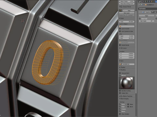Screen dimensions: 157x117
Task: Click the Item name text field
Action: coord(128,64)
